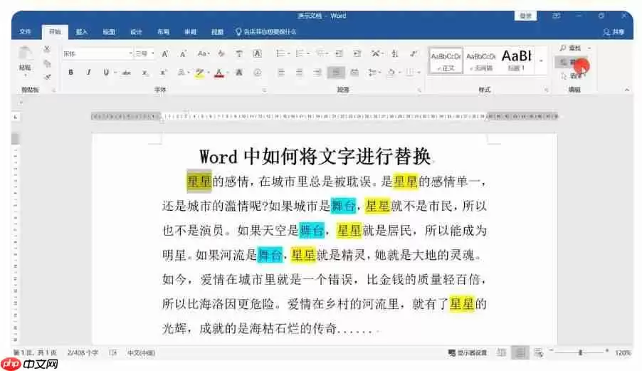Viewport: 642px width, 371px height.
Task: Switch to the 设计 tab
Action: tap(136, 31)
